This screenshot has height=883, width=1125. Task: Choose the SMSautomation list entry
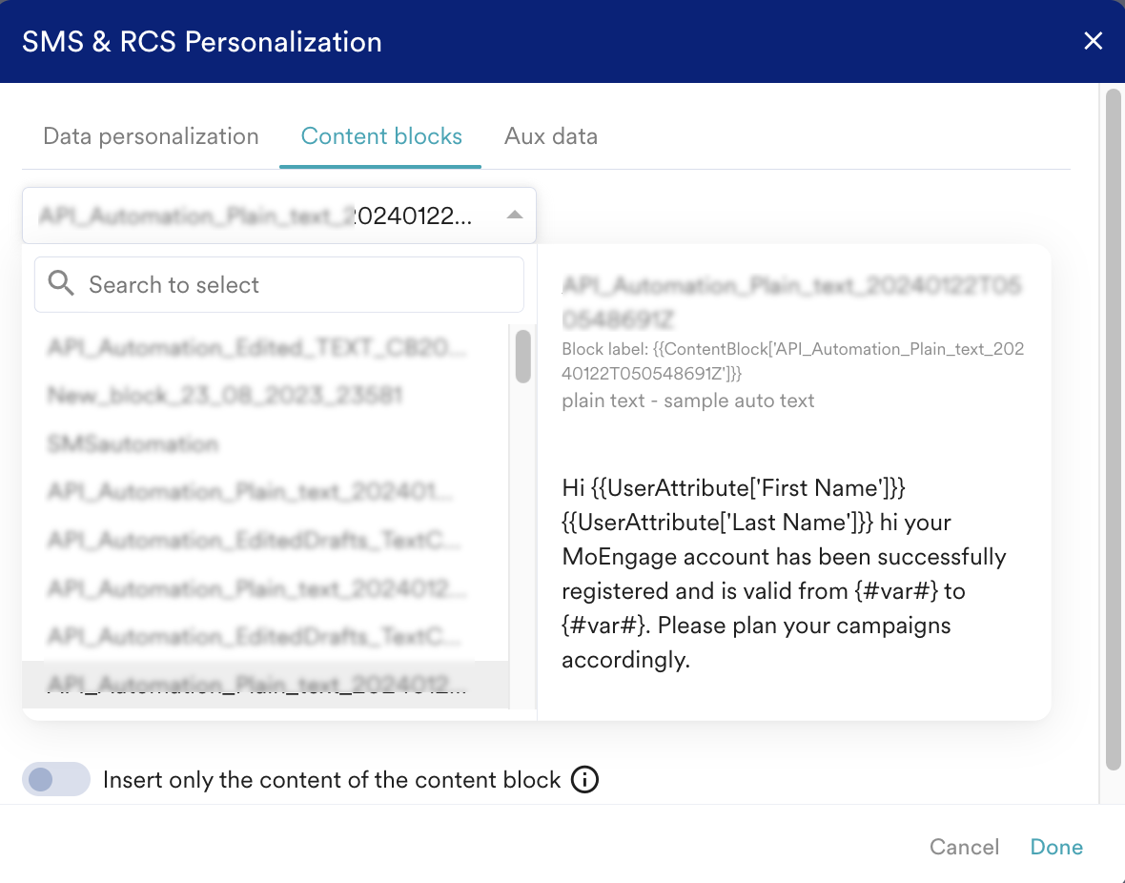265,443
